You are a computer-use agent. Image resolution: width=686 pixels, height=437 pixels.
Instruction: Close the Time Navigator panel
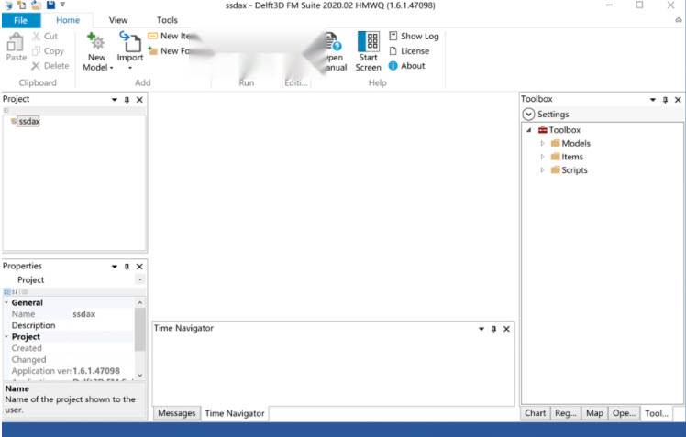[506, 329]
